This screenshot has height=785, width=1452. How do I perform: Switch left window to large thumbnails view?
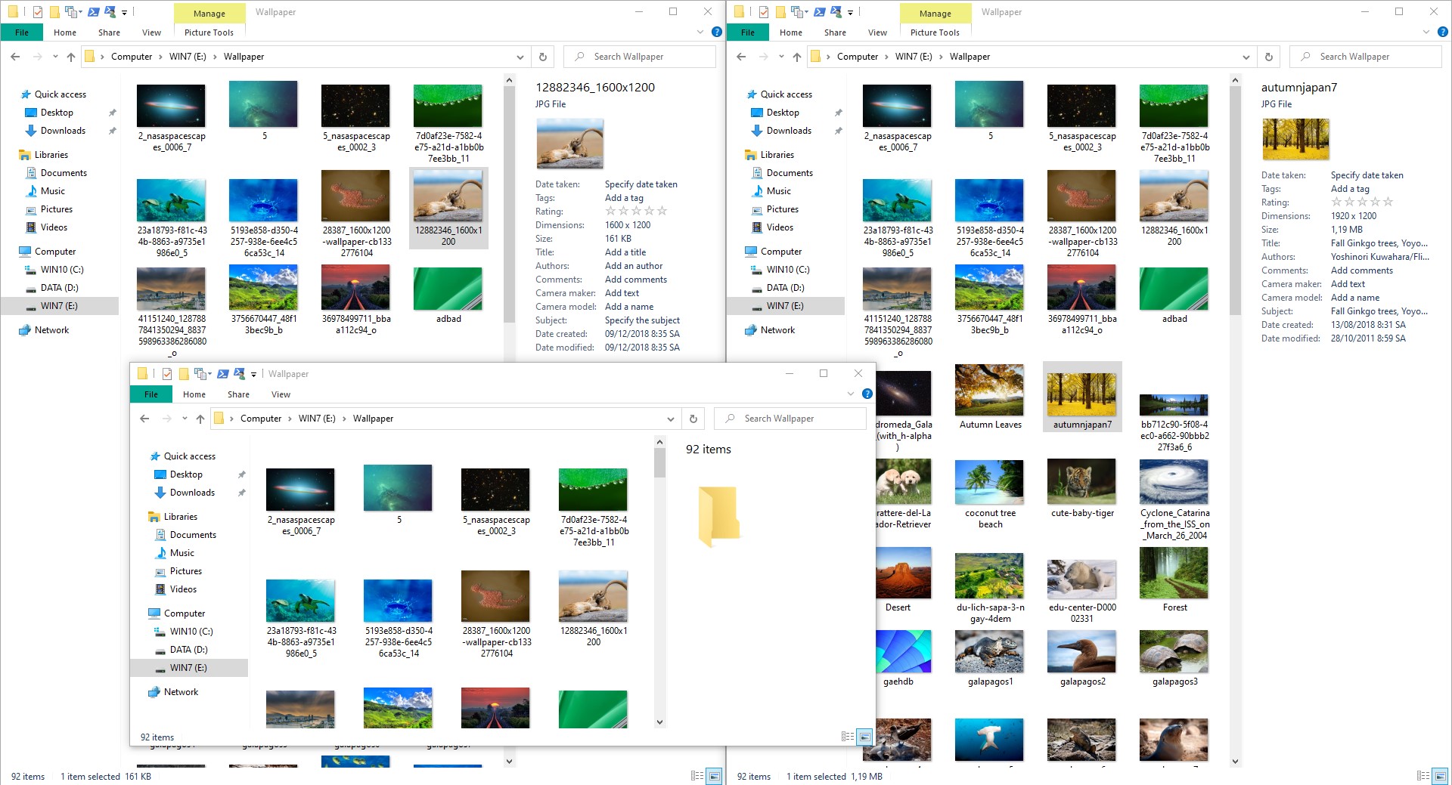714,776
